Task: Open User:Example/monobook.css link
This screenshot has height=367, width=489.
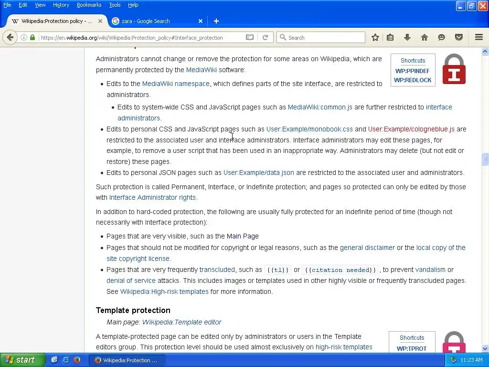Action: pyautogui.click(x=309, y=129)
